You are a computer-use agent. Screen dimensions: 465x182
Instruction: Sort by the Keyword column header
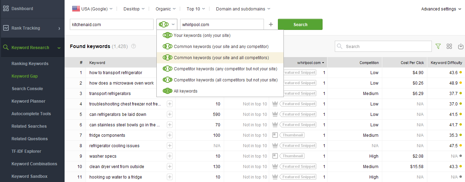[x=97, y=63]
